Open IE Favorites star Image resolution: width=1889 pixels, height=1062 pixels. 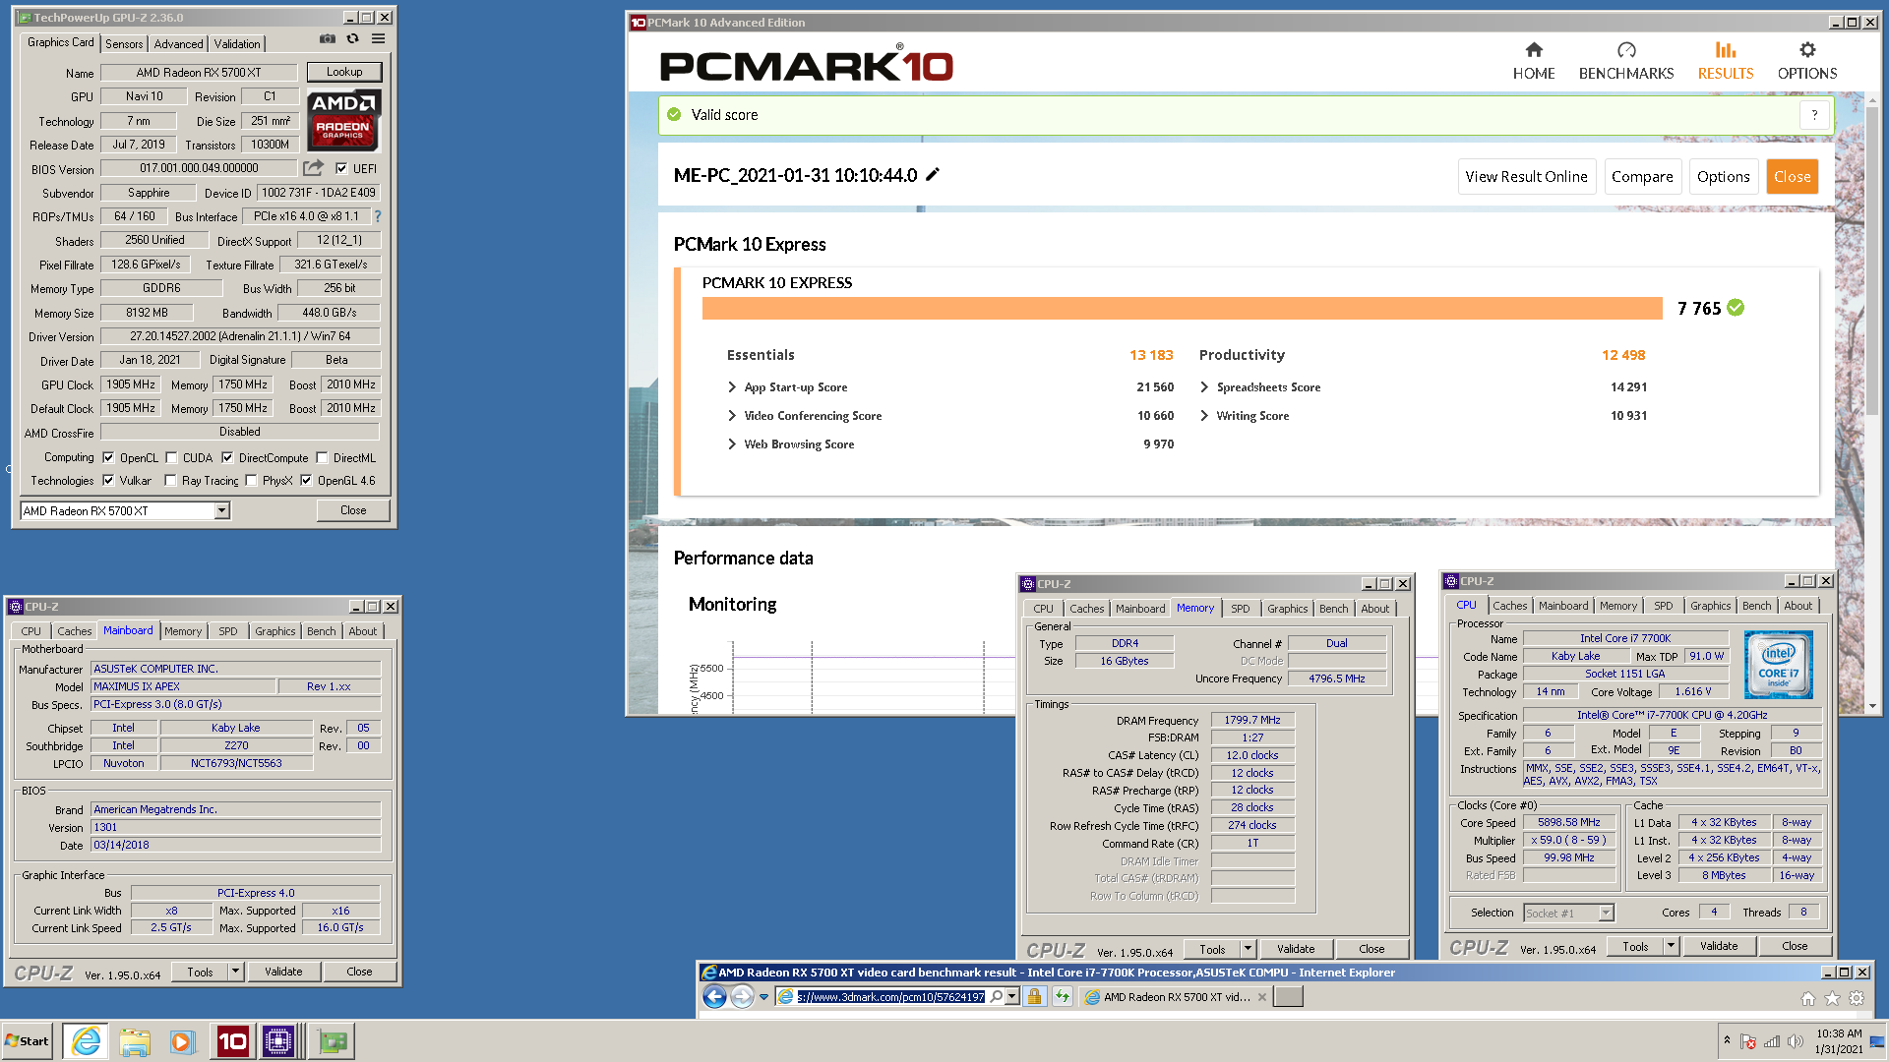click(x=1832, y=998)
